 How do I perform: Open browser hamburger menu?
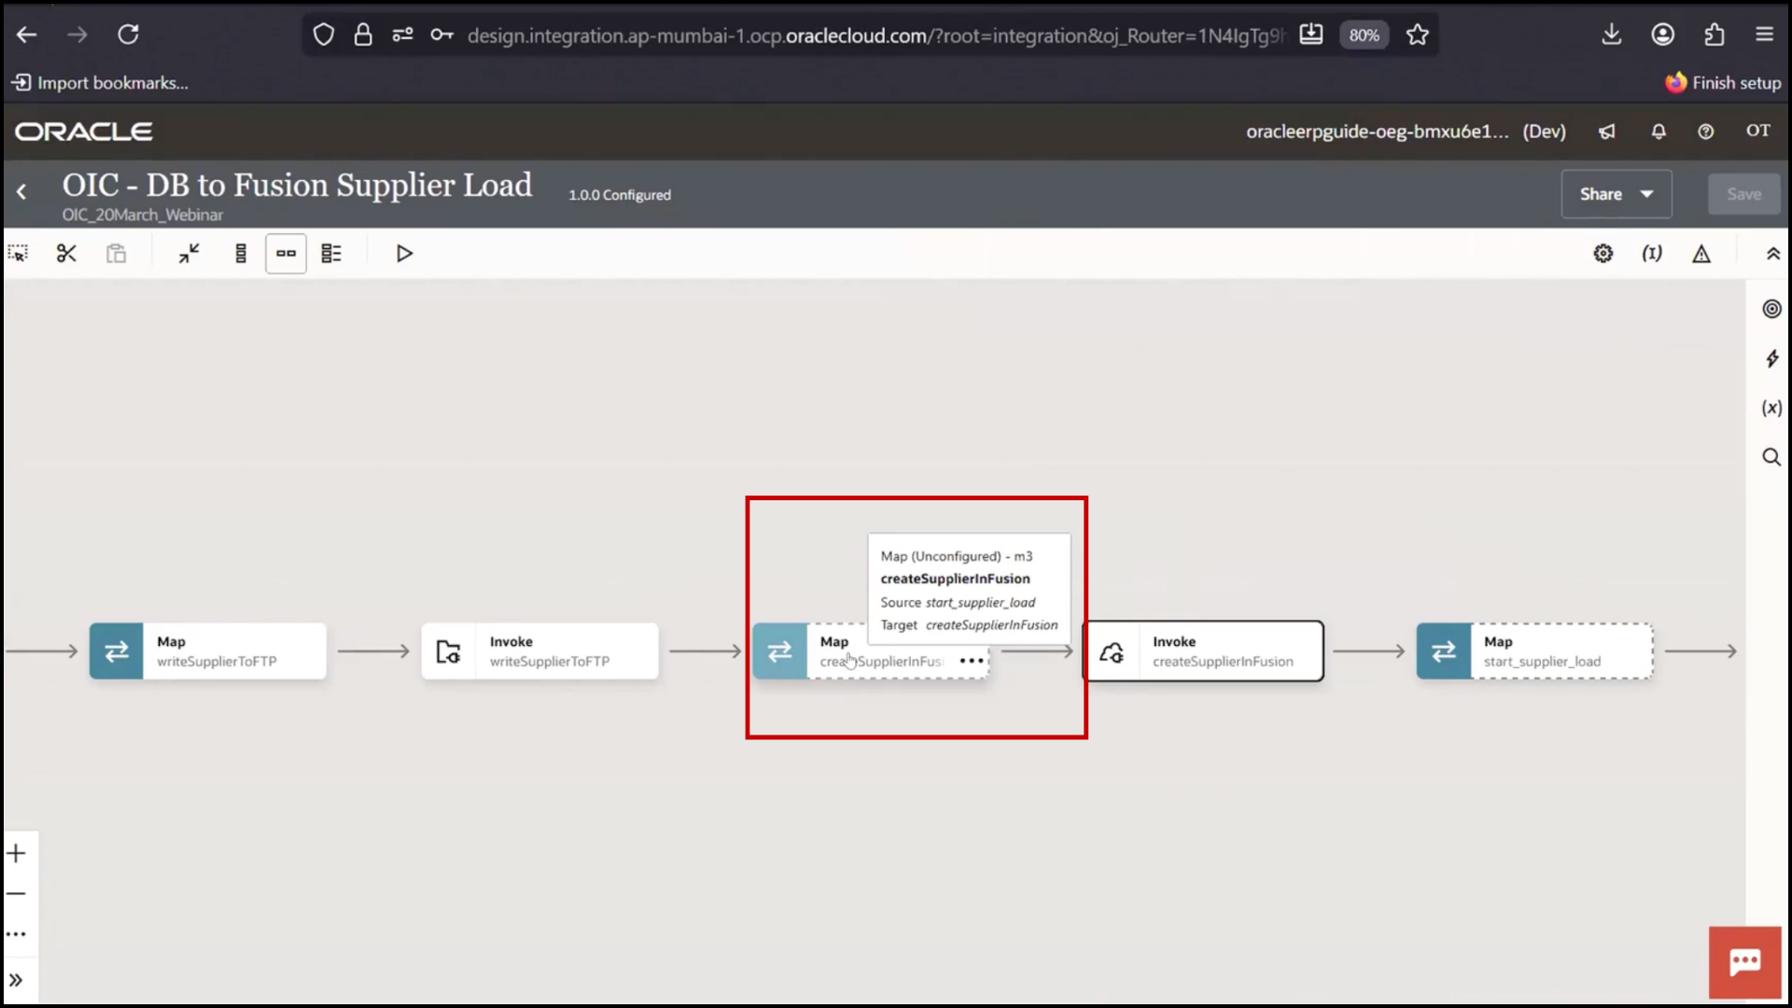[x=1764, y=35]
